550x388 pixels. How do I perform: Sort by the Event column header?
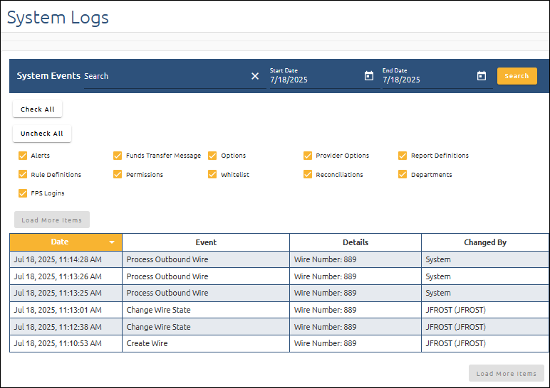[206, 242]
